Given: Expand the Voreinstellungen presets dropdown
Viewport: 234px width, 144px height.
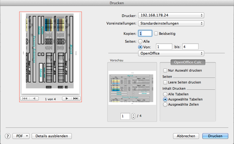Looking at the screenshot, I should click(x=171, y=24).
